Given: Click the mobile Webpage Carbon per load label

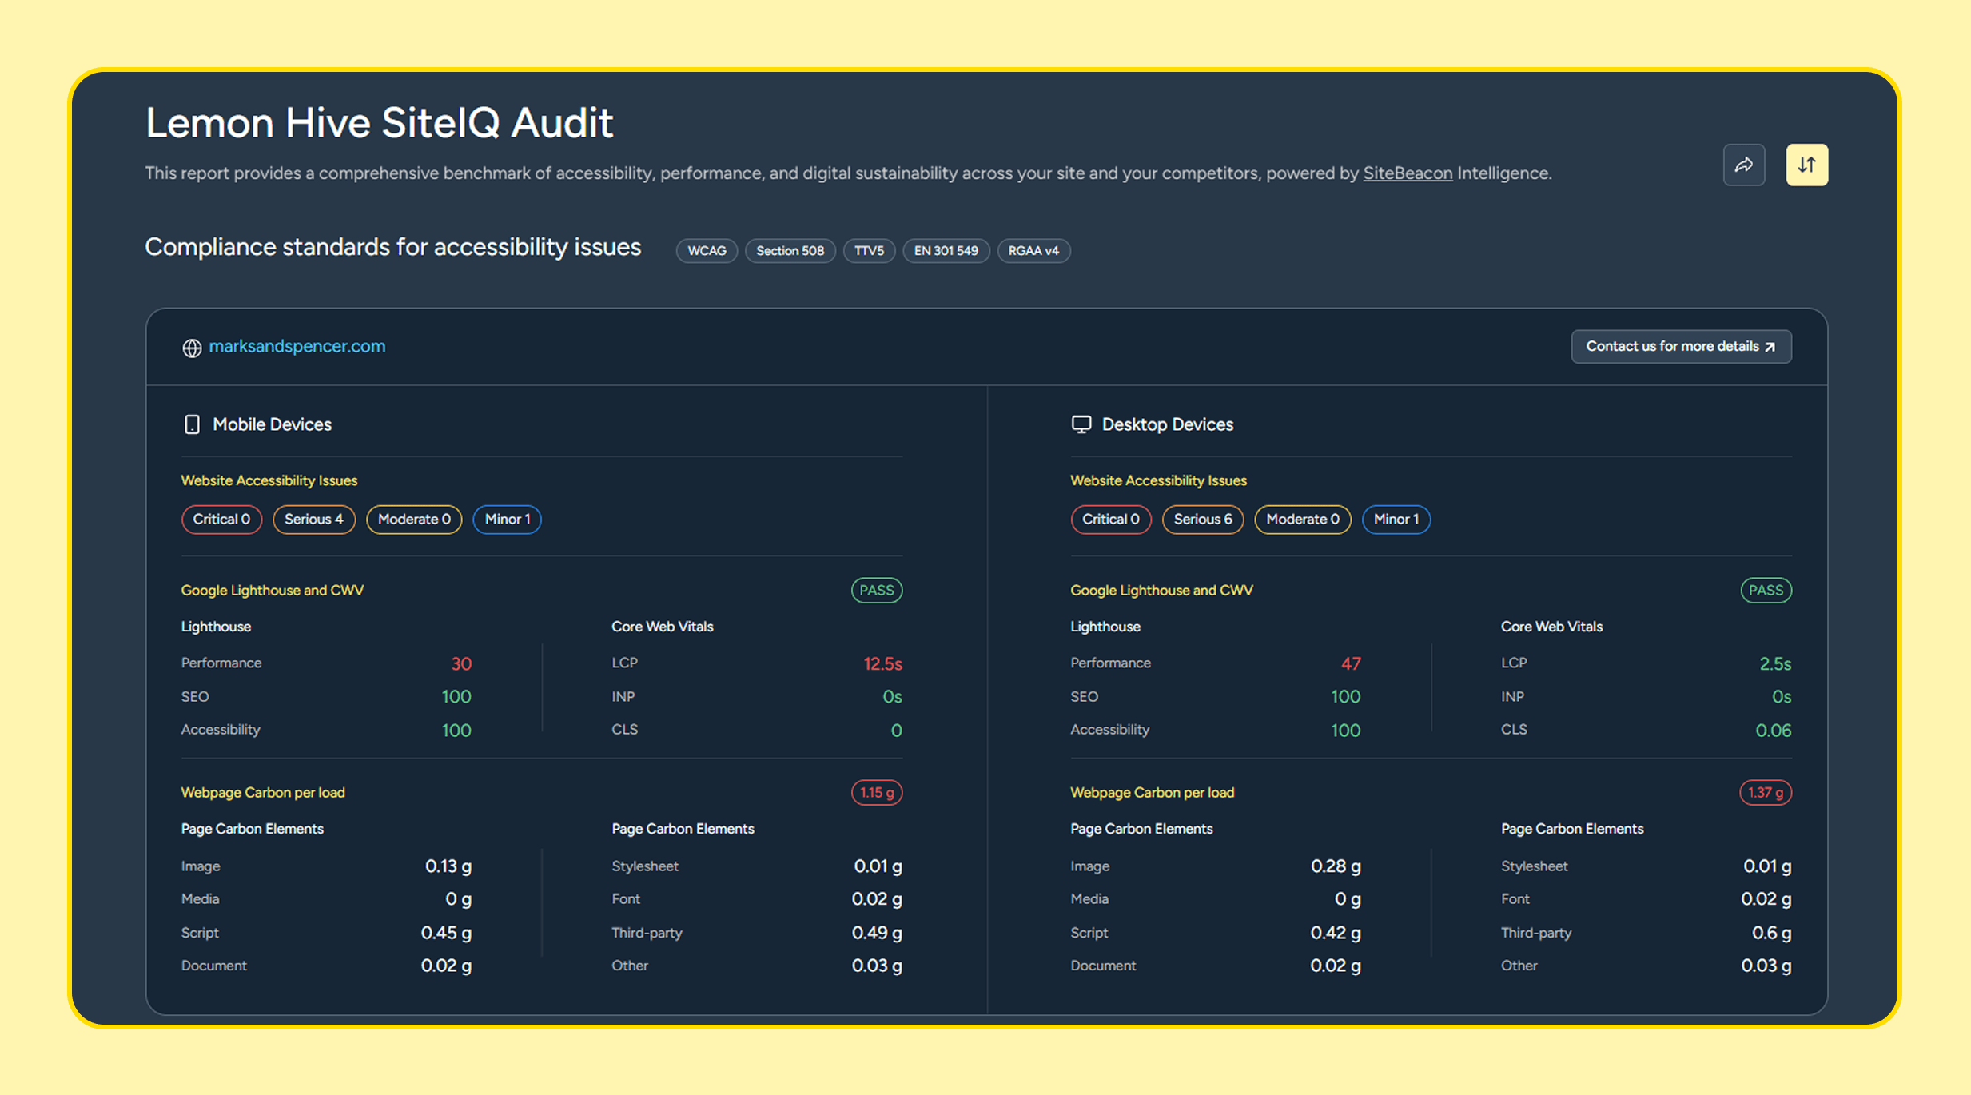Looking at the screenshot, I should coord(263,792).
